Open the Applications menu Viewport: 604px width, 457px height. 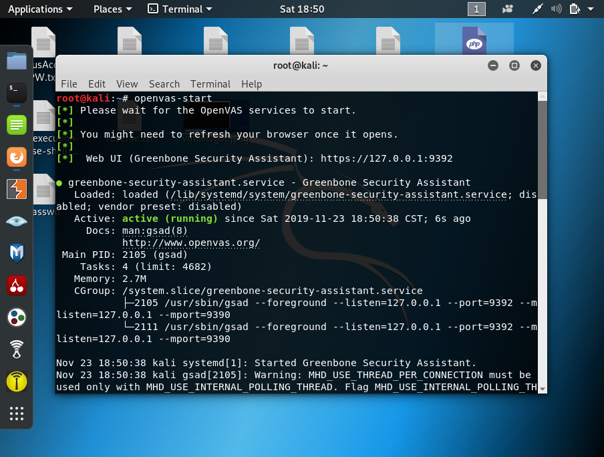(x=40, y=9)
